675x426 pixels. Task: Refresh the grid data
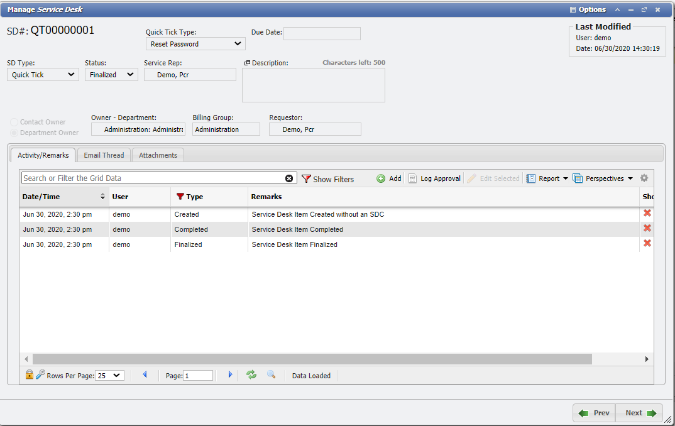coord(251,375)
